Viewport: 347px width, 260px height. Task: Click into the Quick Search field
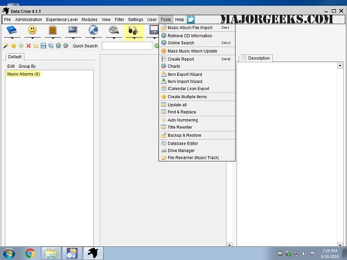click(x=127, y=45)
